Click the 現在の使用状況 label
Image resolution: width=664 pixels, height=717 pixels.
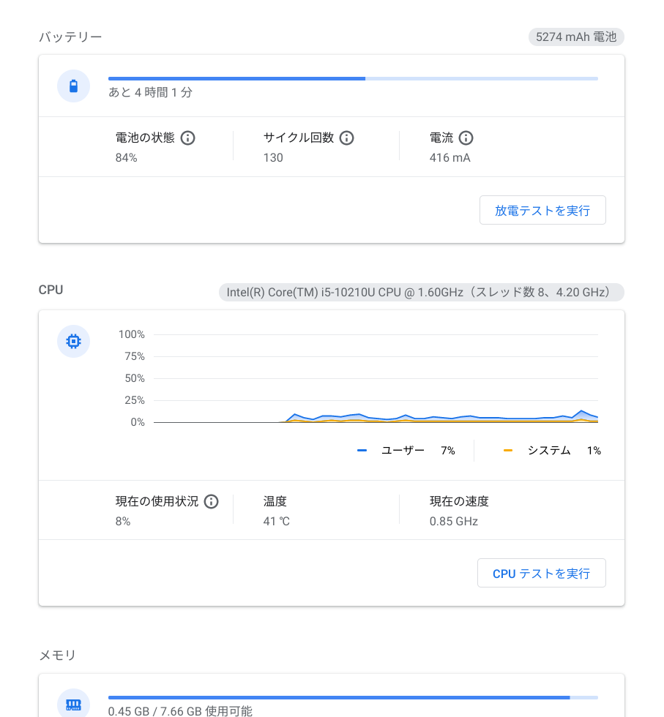(157, 502)
